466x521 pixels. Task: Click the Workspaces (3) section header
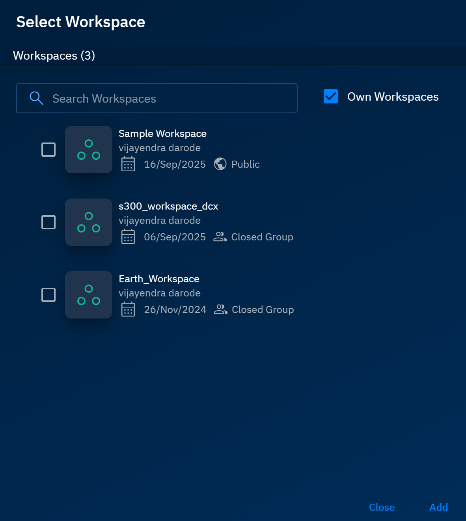54,56
